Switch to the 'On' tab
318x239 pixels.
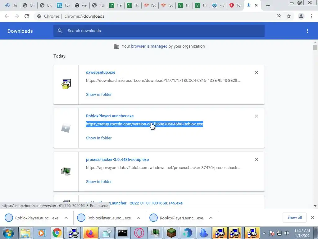point(29,5)
